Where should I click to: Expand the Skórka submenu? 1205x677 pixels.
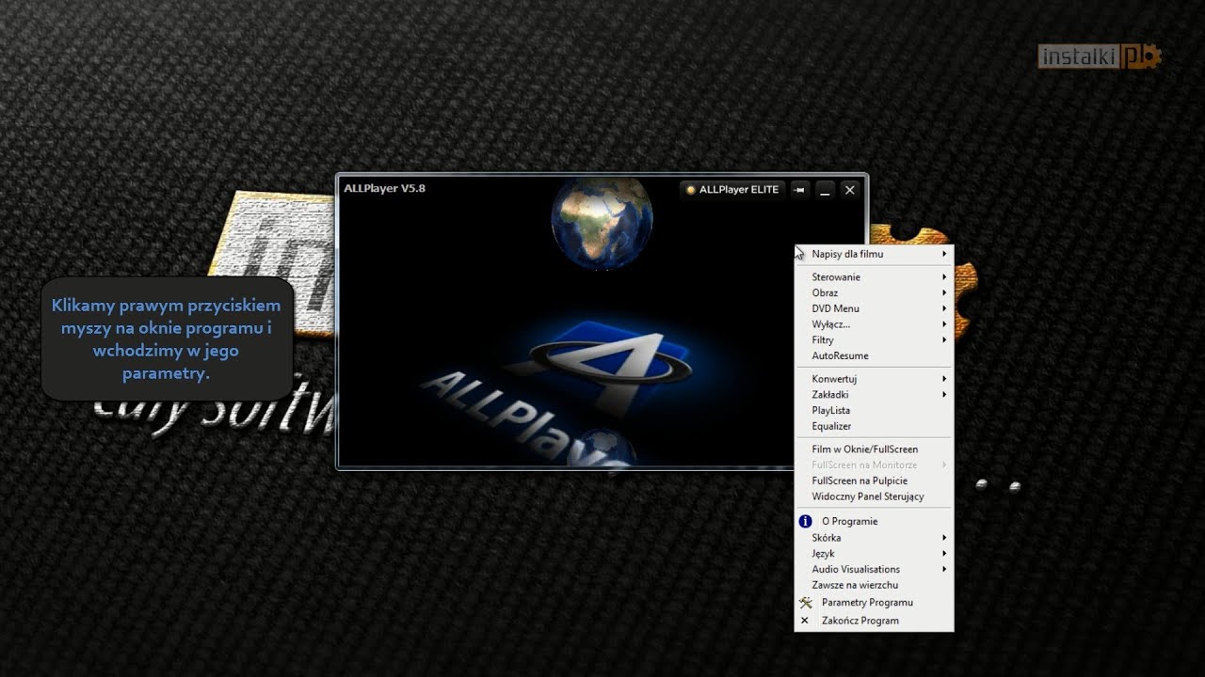click(874, 538)
